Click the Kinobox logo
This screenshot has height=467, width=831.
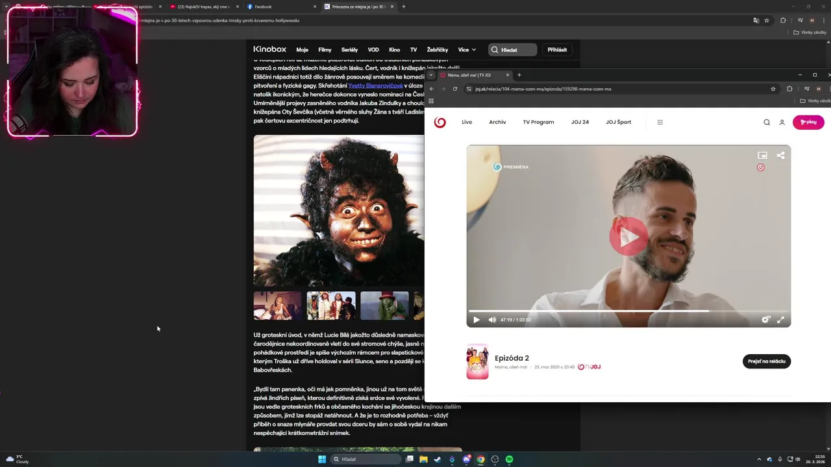coord(269,49)
